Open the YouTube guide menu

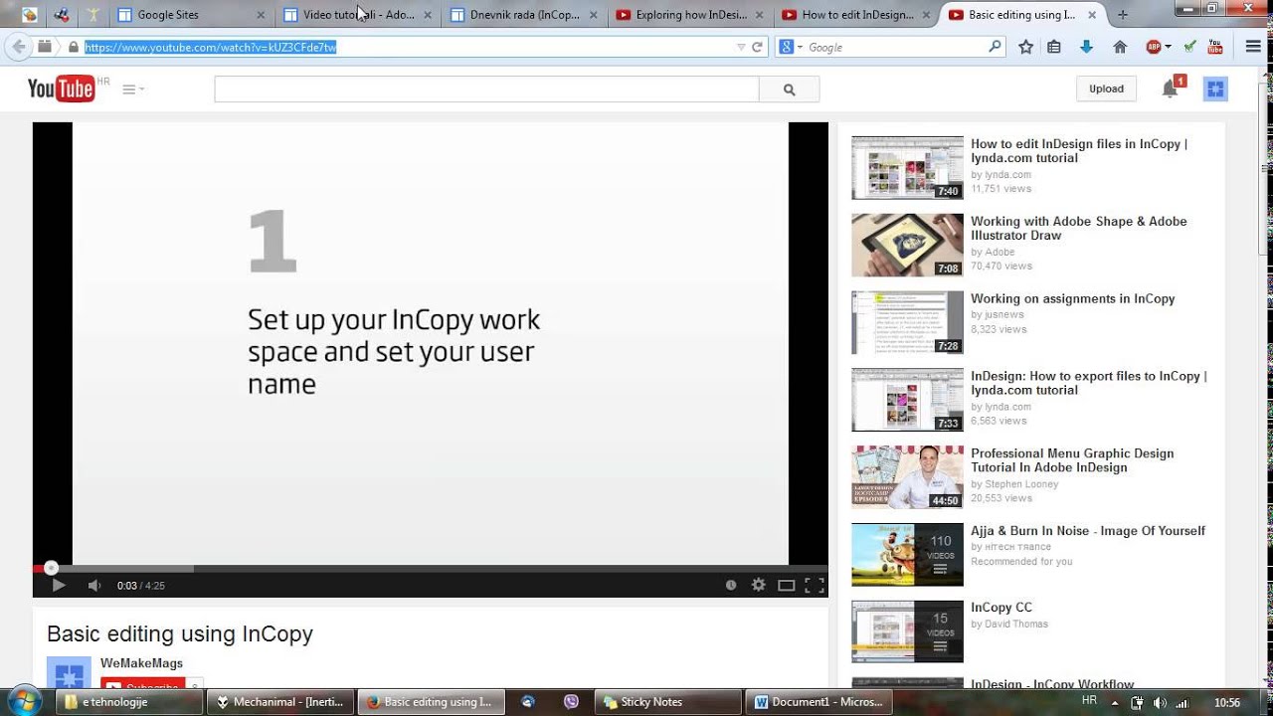point(132,89)
